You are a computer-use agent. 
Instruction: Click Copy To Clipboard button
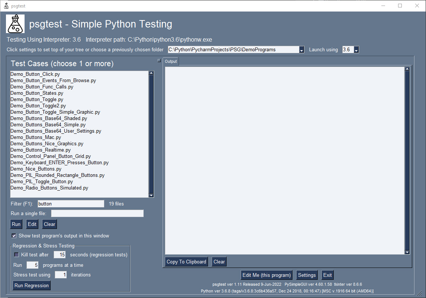(x=186, y=262)
